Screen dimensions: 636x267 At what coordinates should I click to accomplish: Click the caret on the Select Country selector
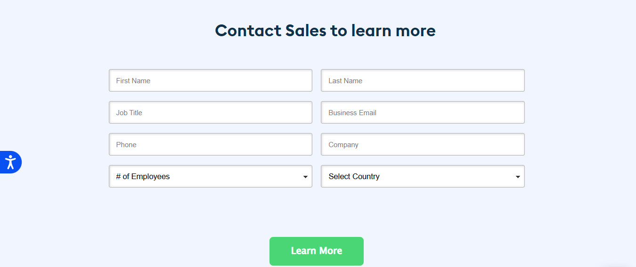(x=518, y=177)
